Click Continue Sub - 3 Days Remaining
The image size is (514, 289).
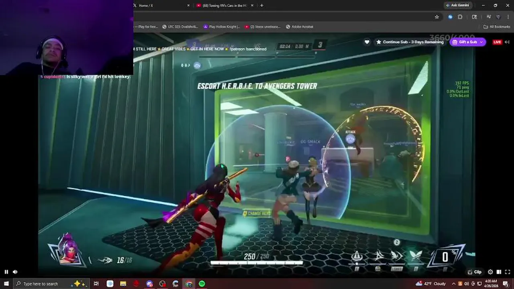[x=410, y=42]
